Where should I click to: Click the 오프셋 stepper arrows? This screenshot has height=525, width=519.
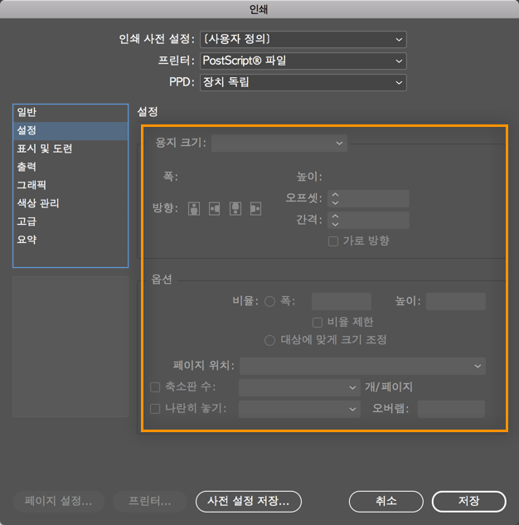pyautogui.click(x=335, y=198)
